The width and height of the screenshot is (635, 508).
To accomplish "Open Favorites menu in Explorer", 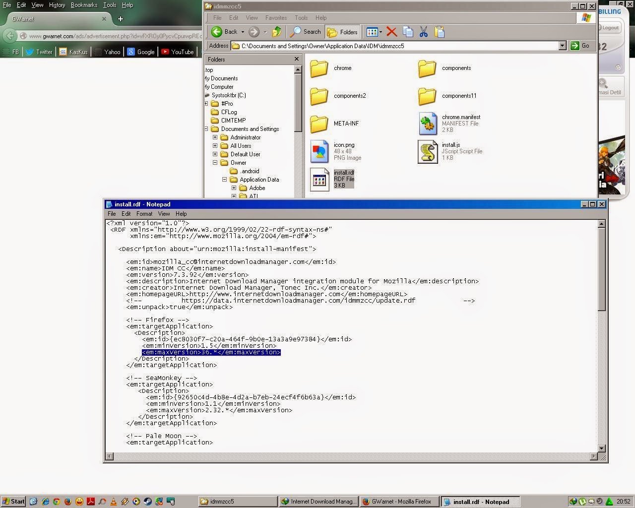I will coord(276,18).
